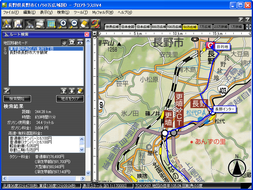
Task: Switch to 日本全図 scale tab
Action: click(128, 27)
